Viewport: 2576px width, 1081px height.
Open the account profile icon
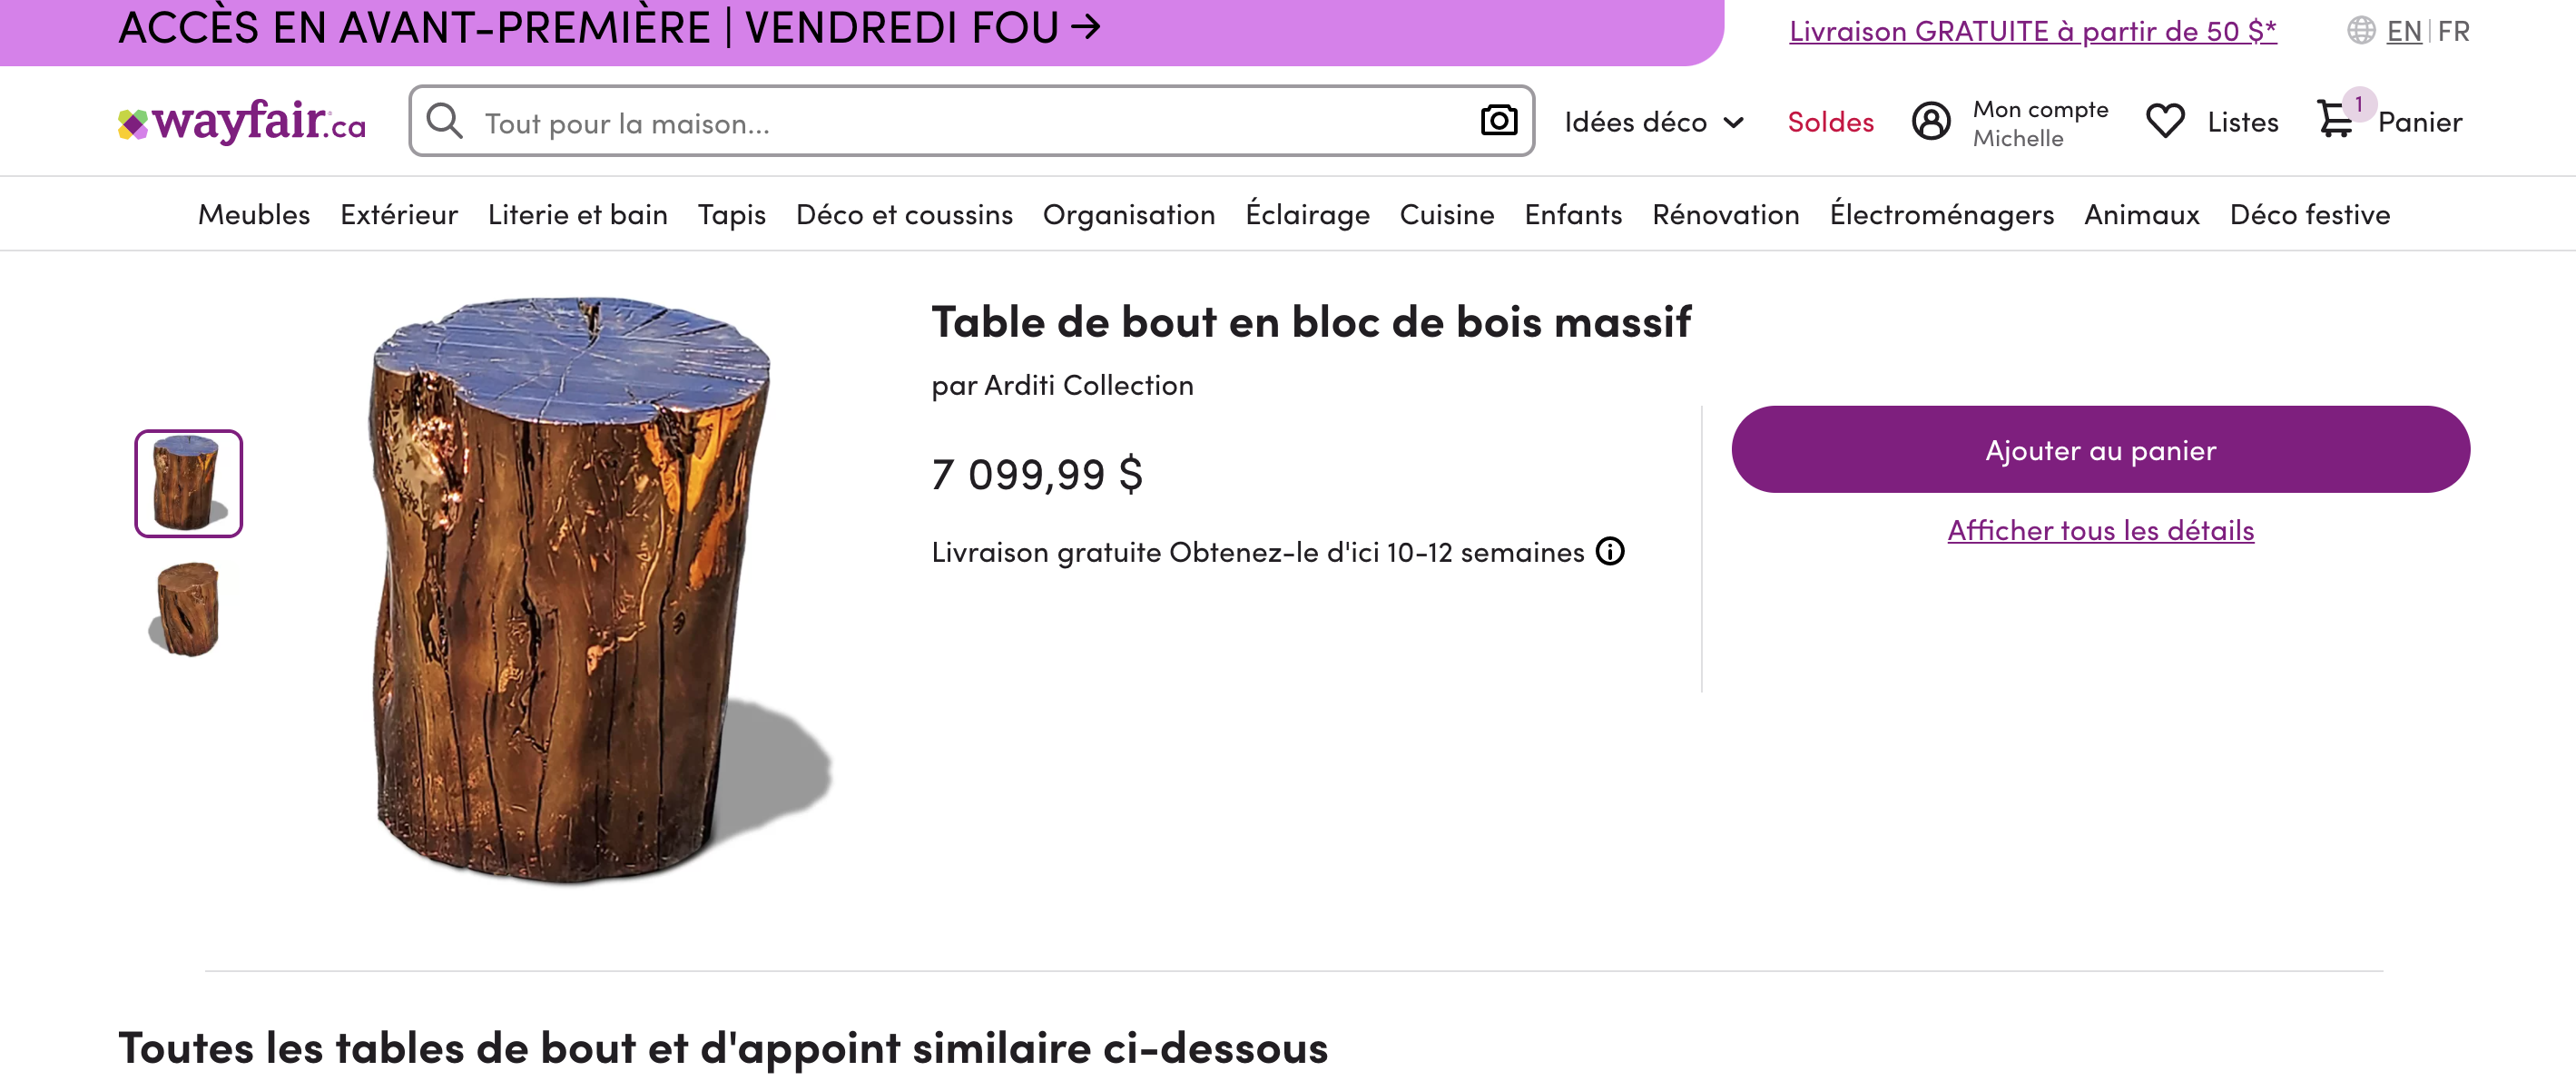(x=1930, y=121)
